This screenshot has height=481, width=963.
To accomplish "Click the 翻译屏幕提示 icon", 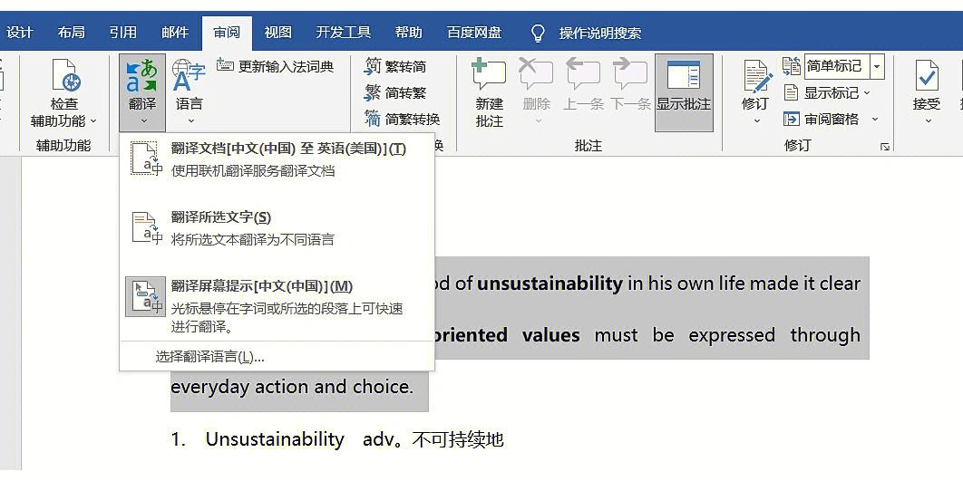I will pyautogui.click(x=146, y=296).
